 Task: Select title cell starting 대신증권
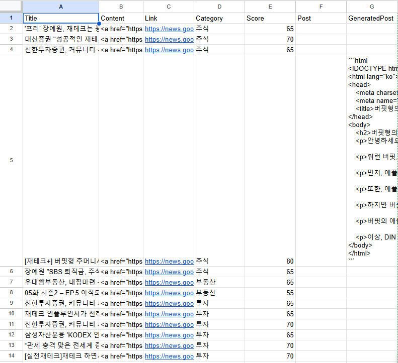pyautogui.click(x=61, y=39)
